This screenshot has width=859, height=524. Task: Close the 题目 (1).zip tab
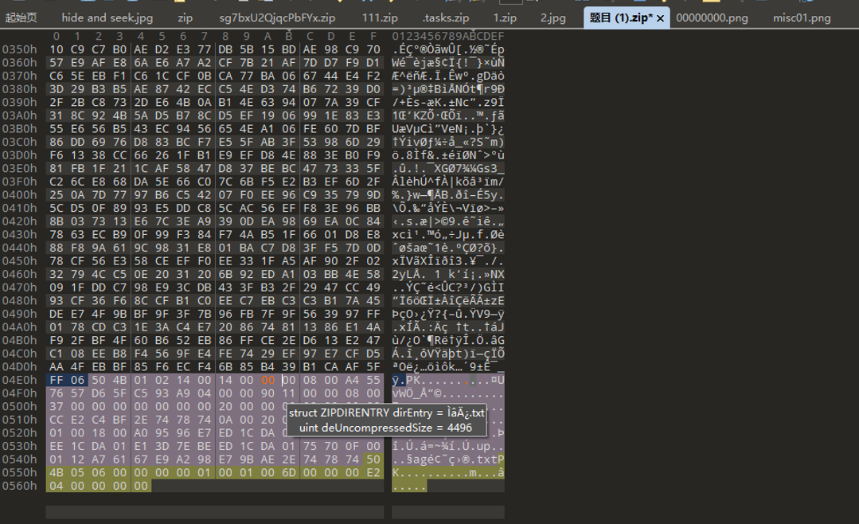[x=660, y=18]
